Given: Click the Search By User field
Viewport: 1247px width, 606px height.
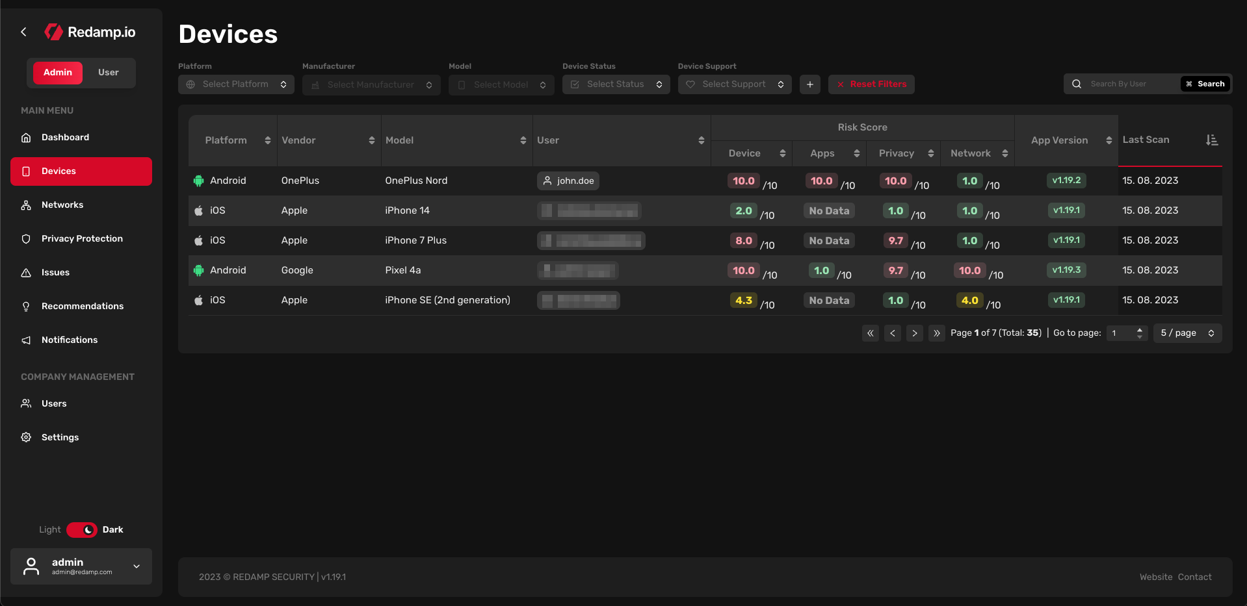Looking at the screenshot, I should click(x=1133, y=84).
